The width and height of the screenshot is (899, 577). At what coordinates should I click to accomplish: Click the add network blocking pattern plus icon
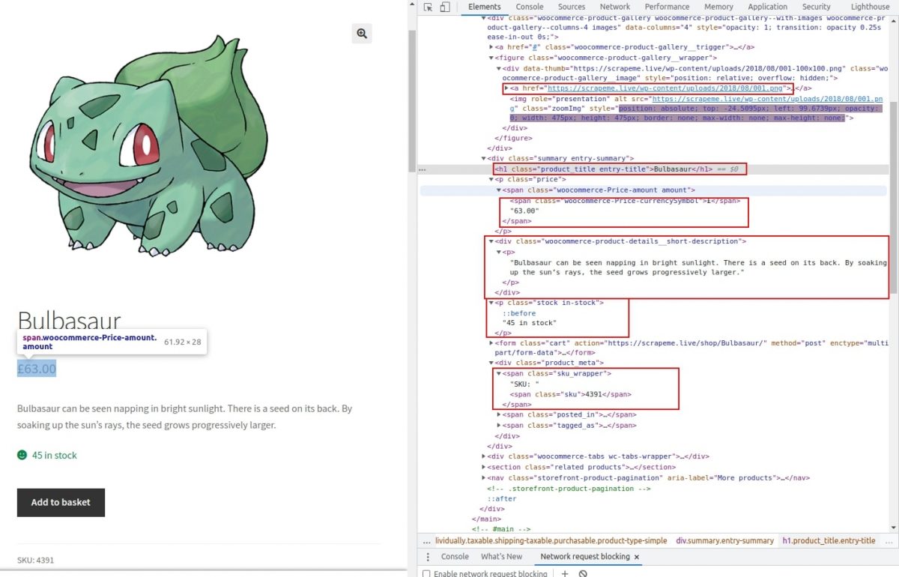pos(565,573)
